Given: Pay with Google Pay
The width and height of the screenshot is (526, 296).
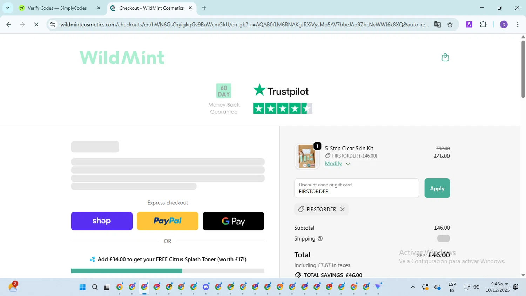Looking at the screenshot, I should [x=234, y=221].
